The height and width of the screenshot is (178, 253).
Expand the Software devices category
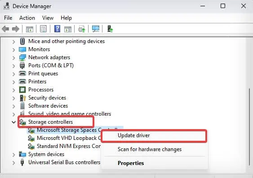14,106
